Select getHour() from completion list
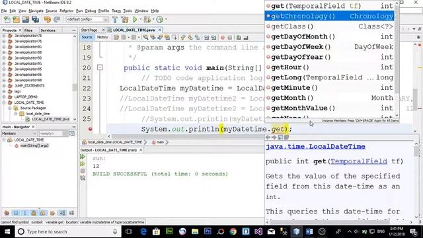 click(329, 67)
